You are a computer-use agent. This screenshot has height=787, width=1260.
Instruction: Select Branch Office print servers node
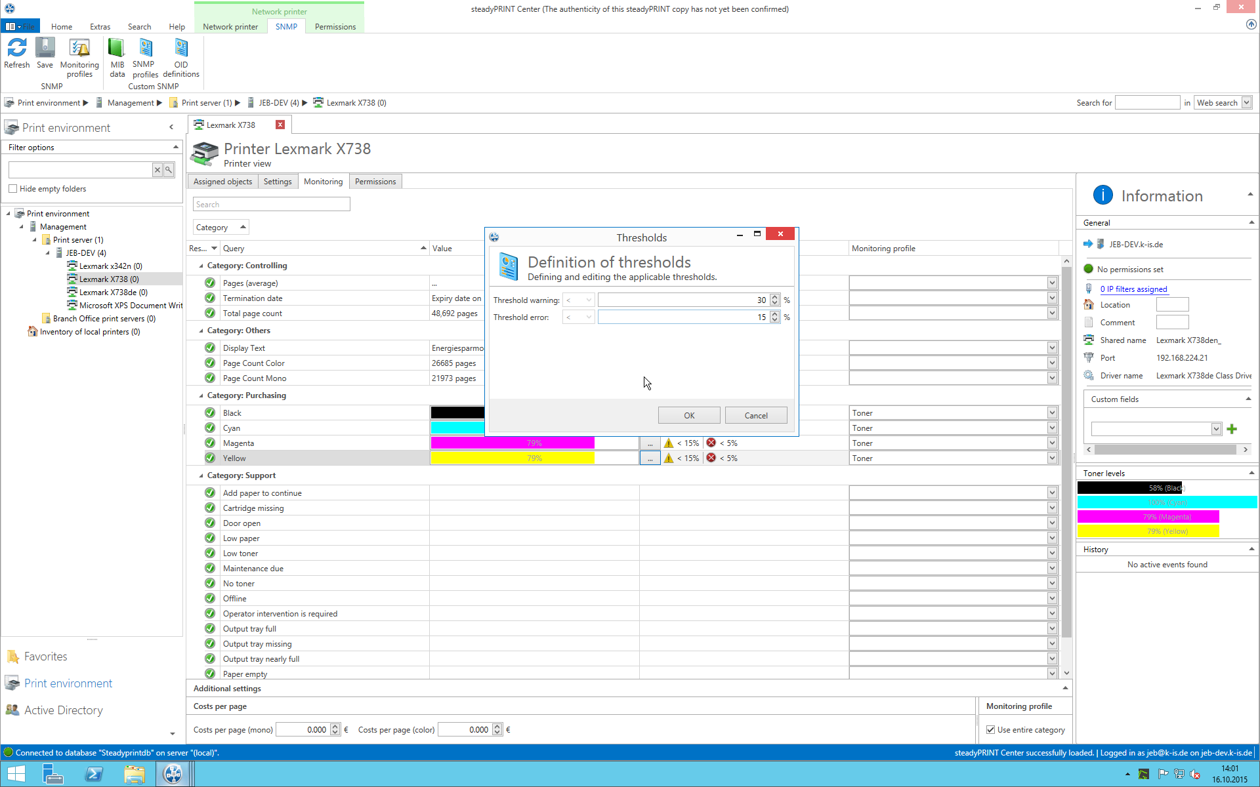click(104, 319)
